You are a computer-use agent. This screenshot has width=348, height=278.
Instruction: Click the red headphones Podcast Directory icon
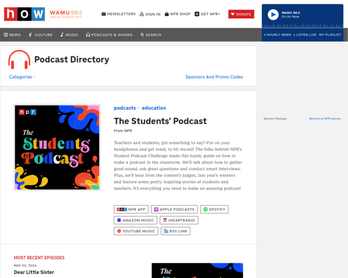tap(20, 59)
